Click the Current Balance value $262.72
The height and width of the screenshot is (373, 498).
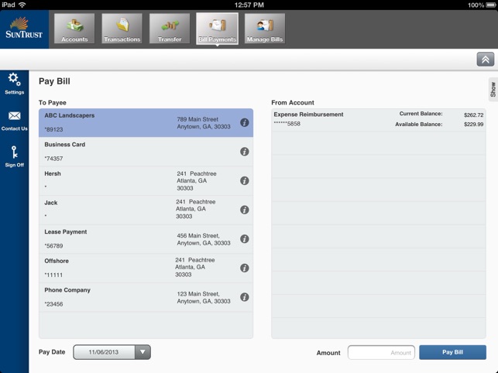[473, 115]
